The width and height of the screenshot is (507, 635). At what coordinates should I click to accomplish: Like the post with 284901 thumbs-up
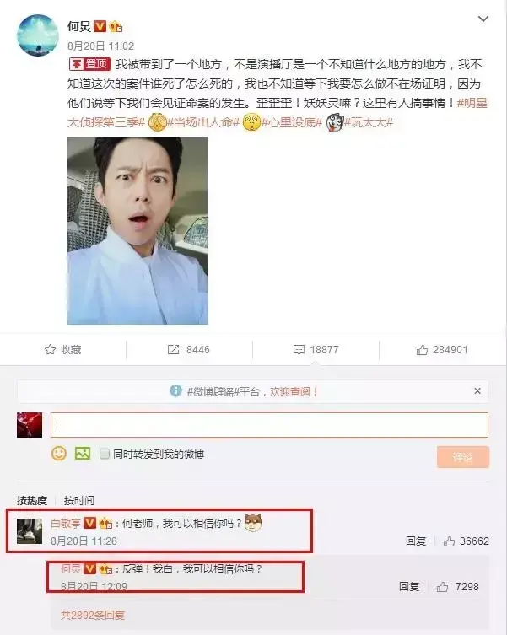[x=422, y=350]
